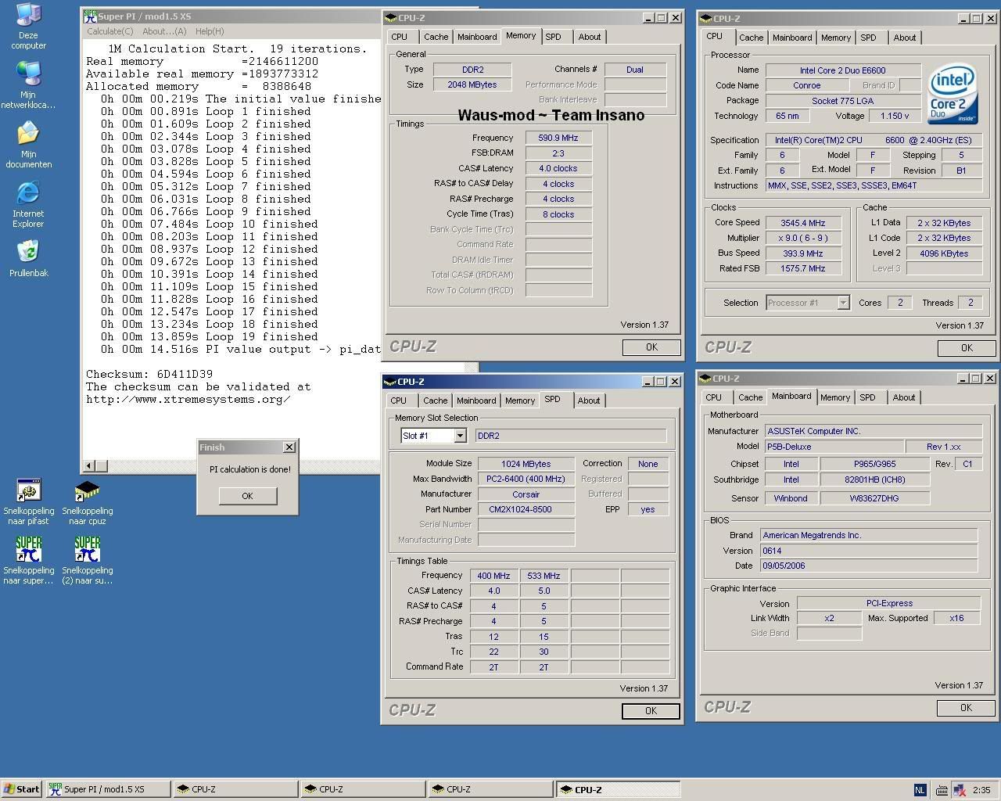Click the taskbar clock 2:35
The width and height of the screenshot is (1001, 801).
pos(981,790)
